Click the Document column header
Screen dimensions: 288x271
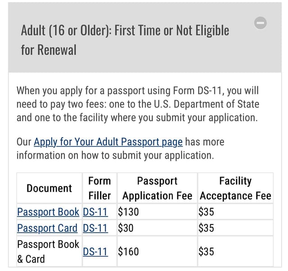(49, 188)
